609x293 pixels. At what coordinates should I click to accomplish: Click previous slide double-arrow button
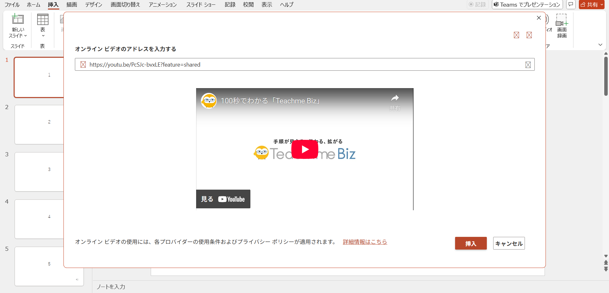(606, 263)
